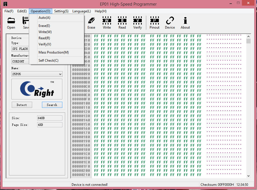Click address row 000001A0 in hex view
Image resolution: width=257 pixels, height=190 pixels.
pyautogui.click(x=81, y=145)
